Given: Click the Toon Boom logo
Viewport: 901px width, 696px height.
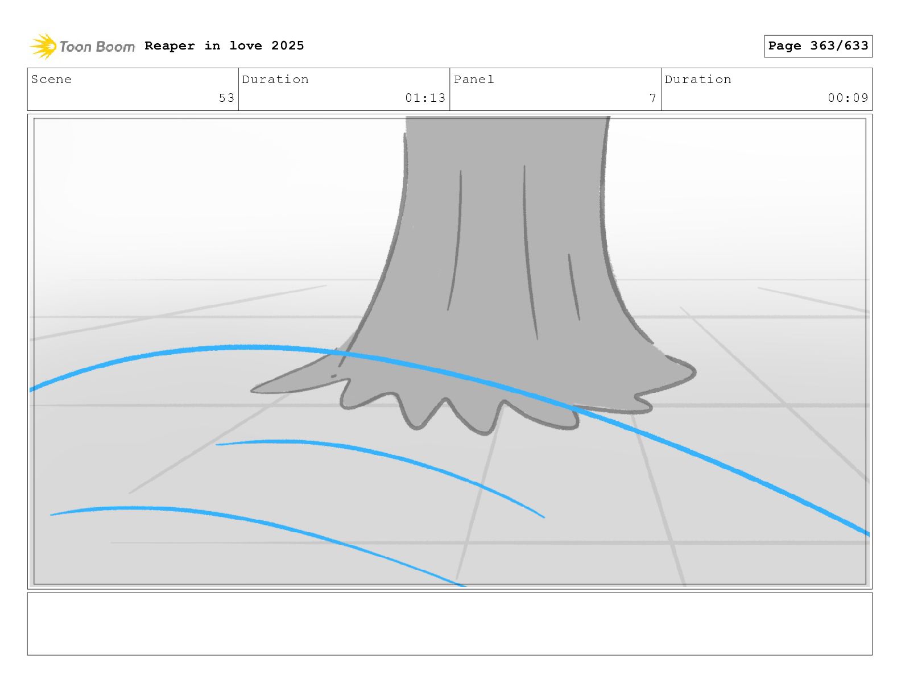Looking at the screenshot, I should 82,46.
